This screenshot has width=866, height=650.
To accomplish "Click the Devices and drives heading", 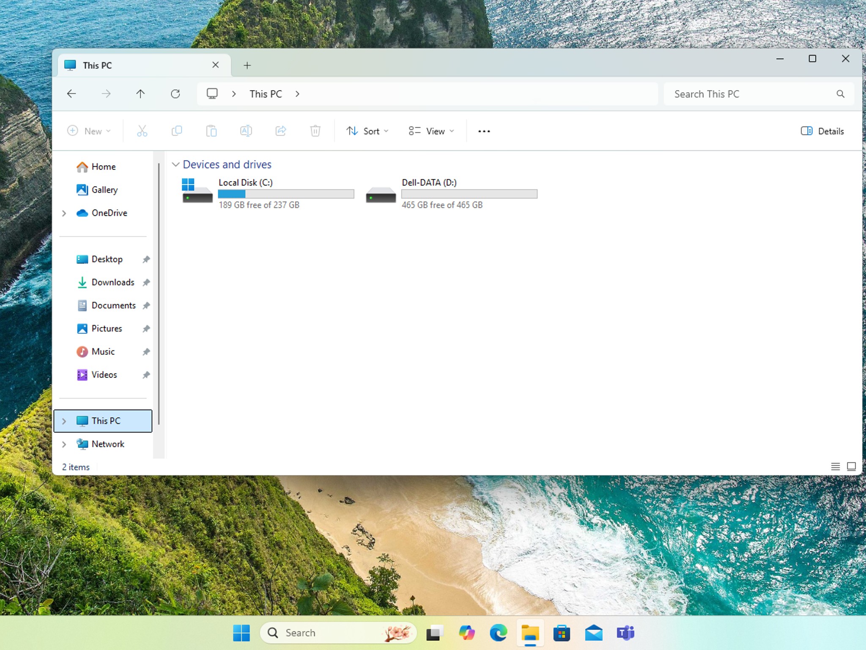I will (x=227, y=164).
